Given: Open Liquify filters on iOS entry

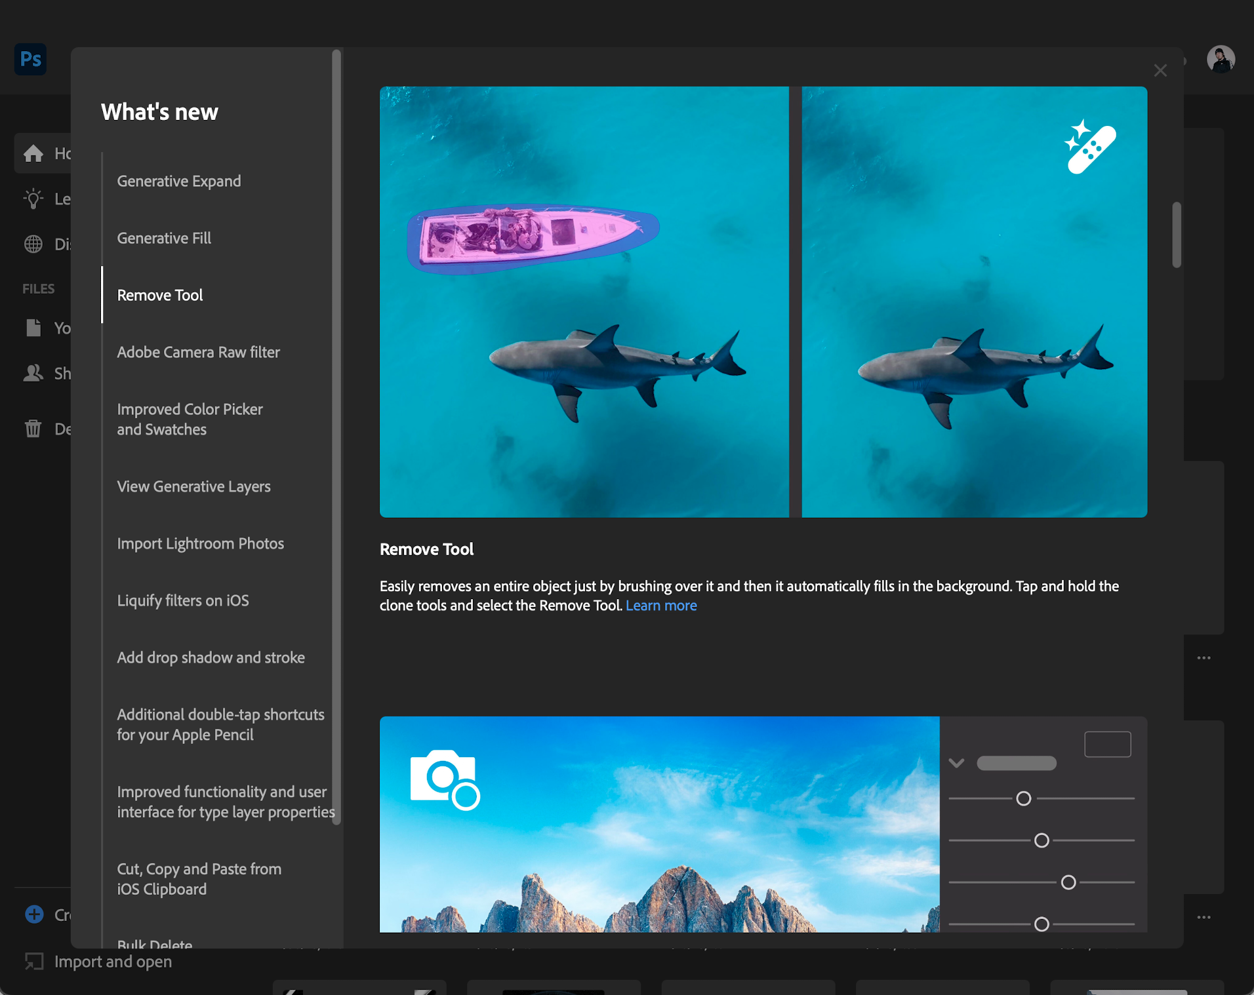Looking at the screenshot, I should click(183, 600).
